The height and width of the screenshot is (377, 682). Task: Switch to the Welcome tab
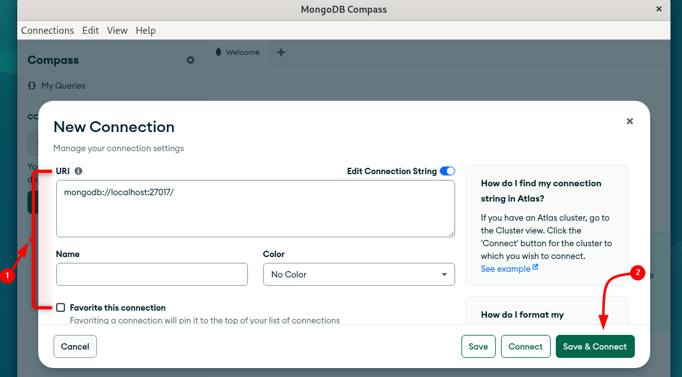(242, 52)
